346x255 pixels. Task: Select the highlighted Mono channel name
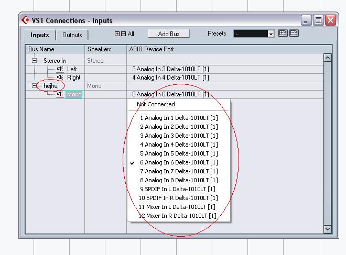74,94
